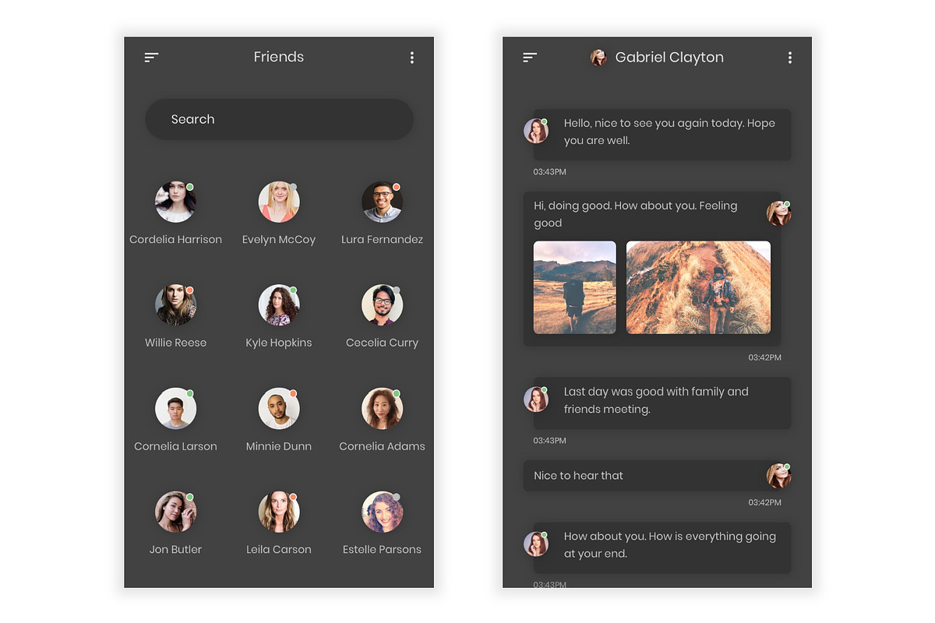Click Gabriel's avatar next to the Nice to hear that bubble
935x623 pixels.
point(779,475)
